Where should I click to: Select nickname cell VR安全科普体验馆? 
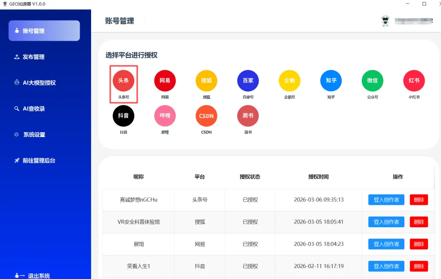139,222
